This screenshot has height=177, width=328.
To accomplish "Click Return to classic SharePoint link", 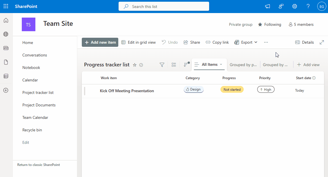I will point(38,165).
